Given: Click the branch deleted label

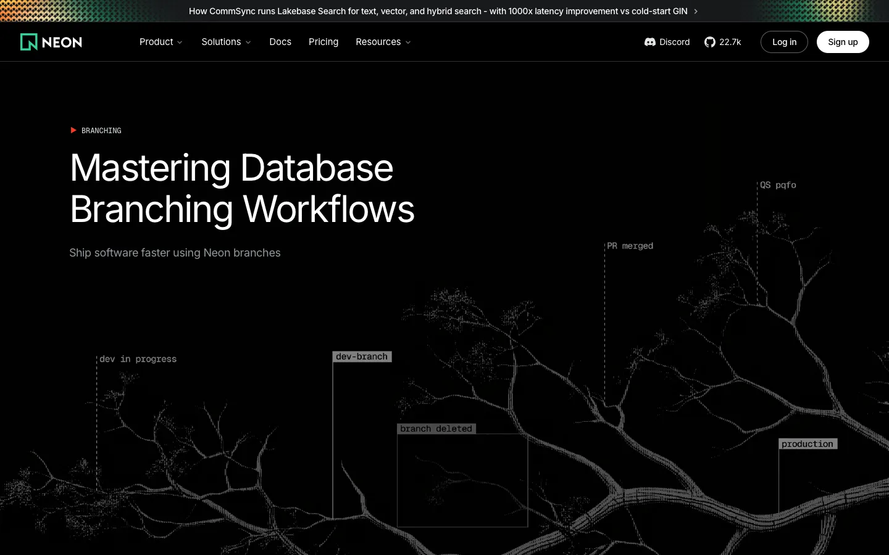Looking at the screenshot, I should tap(436, 429).
